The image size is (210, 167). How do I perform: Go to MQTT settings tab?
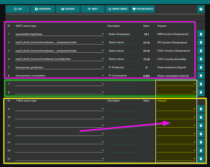pyautogui.click(x=93, y=9)
